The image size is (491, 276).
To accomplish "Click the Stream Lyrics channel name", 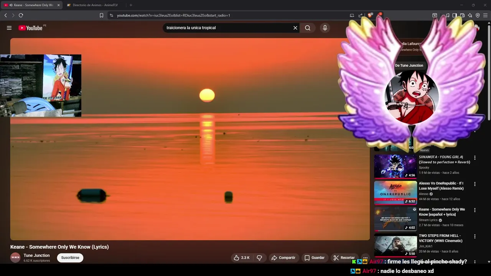I will click(x=428, y=220).
